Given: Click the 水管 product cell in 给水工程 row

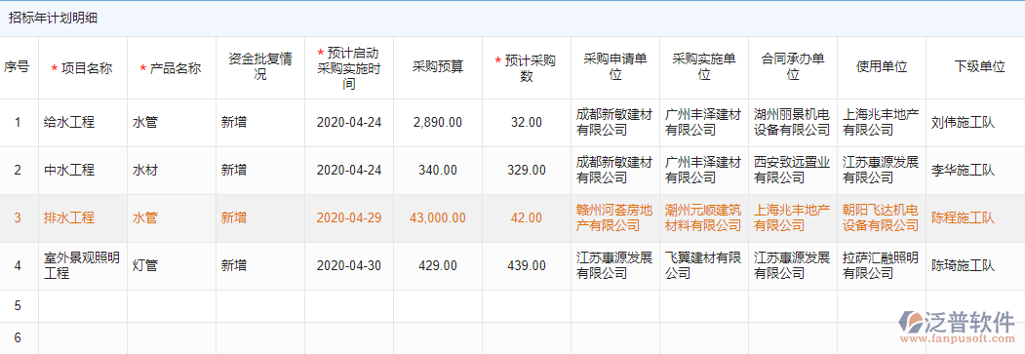Looking at the screenshot, I should point(172,123).
